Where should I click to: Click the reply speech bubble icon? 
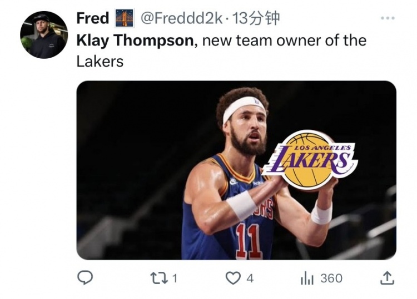click(x=85, y=278)
